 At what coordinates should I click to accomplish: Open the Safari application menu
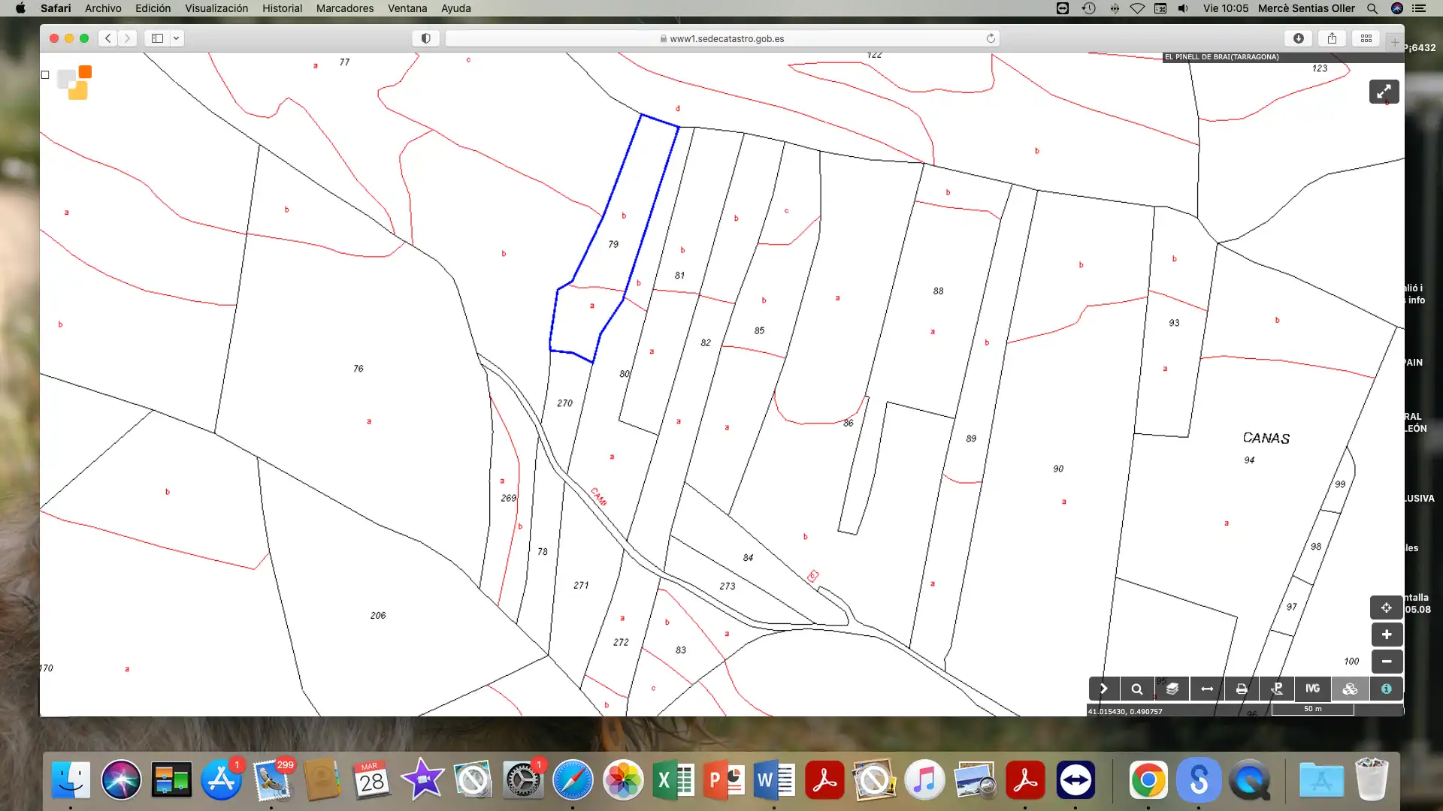56,8
